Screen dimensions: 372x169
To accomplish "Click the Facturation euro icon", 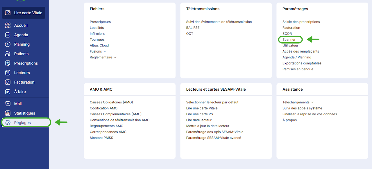I will coord(8,82).
